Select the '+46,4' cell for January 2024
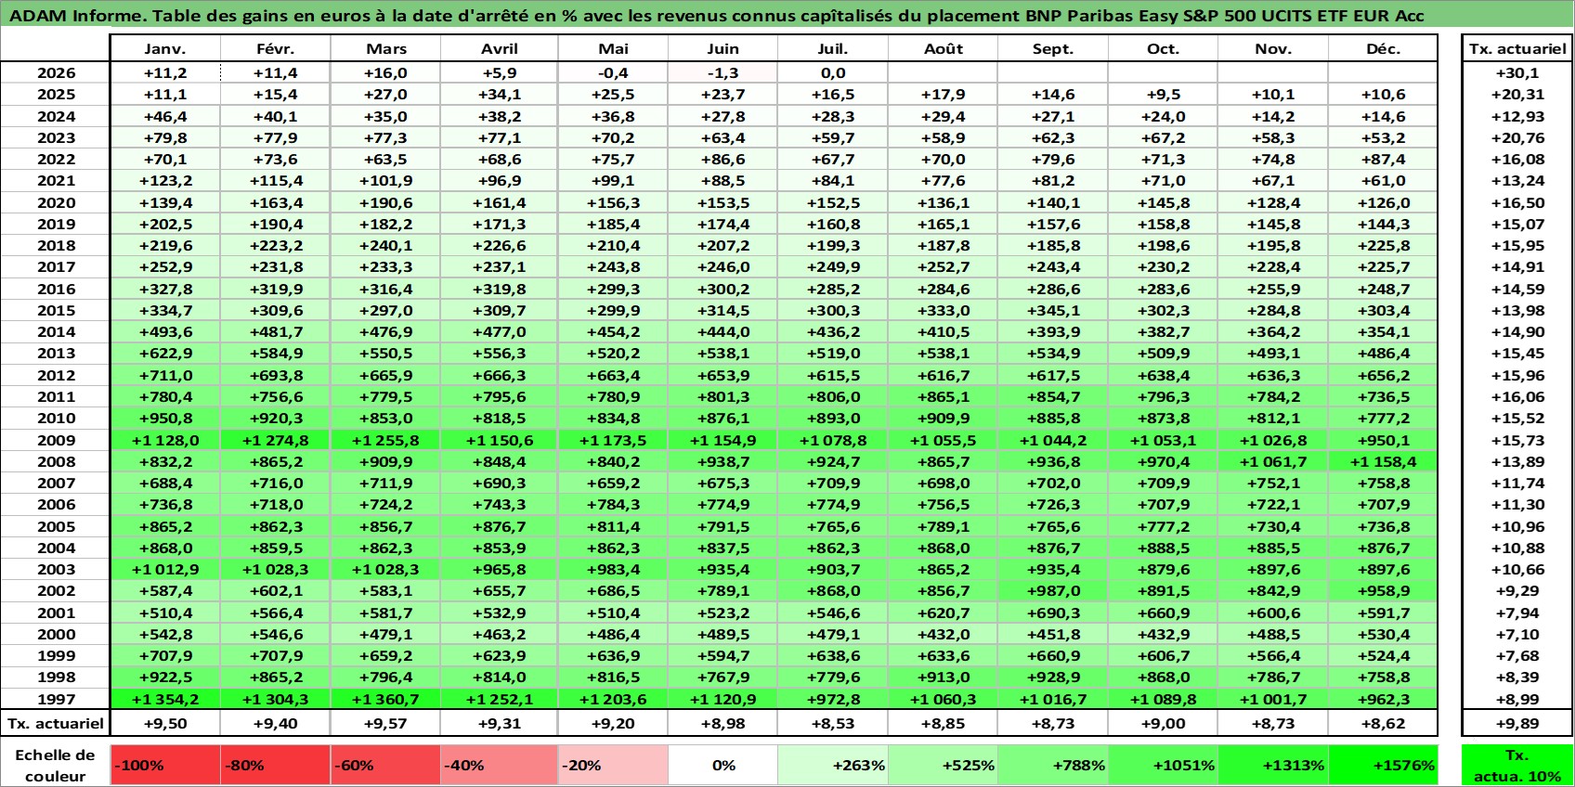Viewport: 1575px width, 787px height. coord(165,116)
